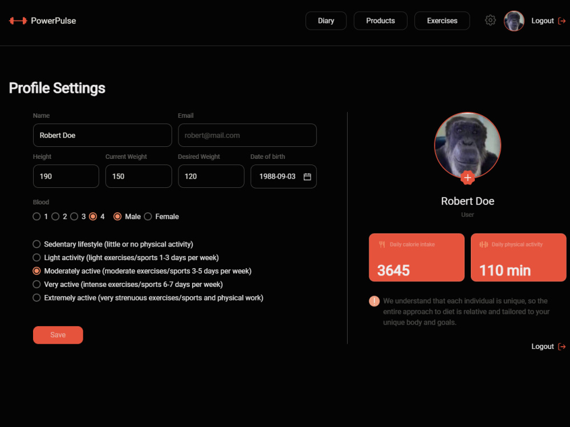
Task: Click the PowerPulse dumbbell logo icon
Action: coord(18,20)
